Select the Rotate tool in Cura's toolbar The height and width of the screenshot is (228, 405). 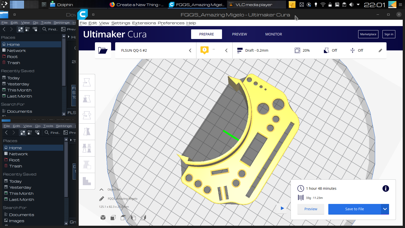87,115
